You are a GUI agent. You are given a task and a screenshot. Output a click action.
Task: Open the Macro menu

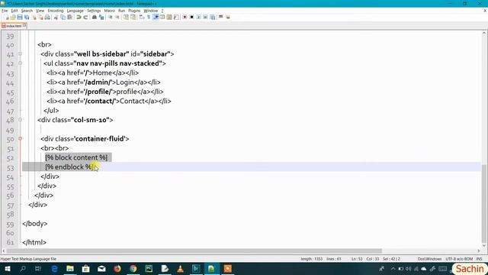pos(109,11)
